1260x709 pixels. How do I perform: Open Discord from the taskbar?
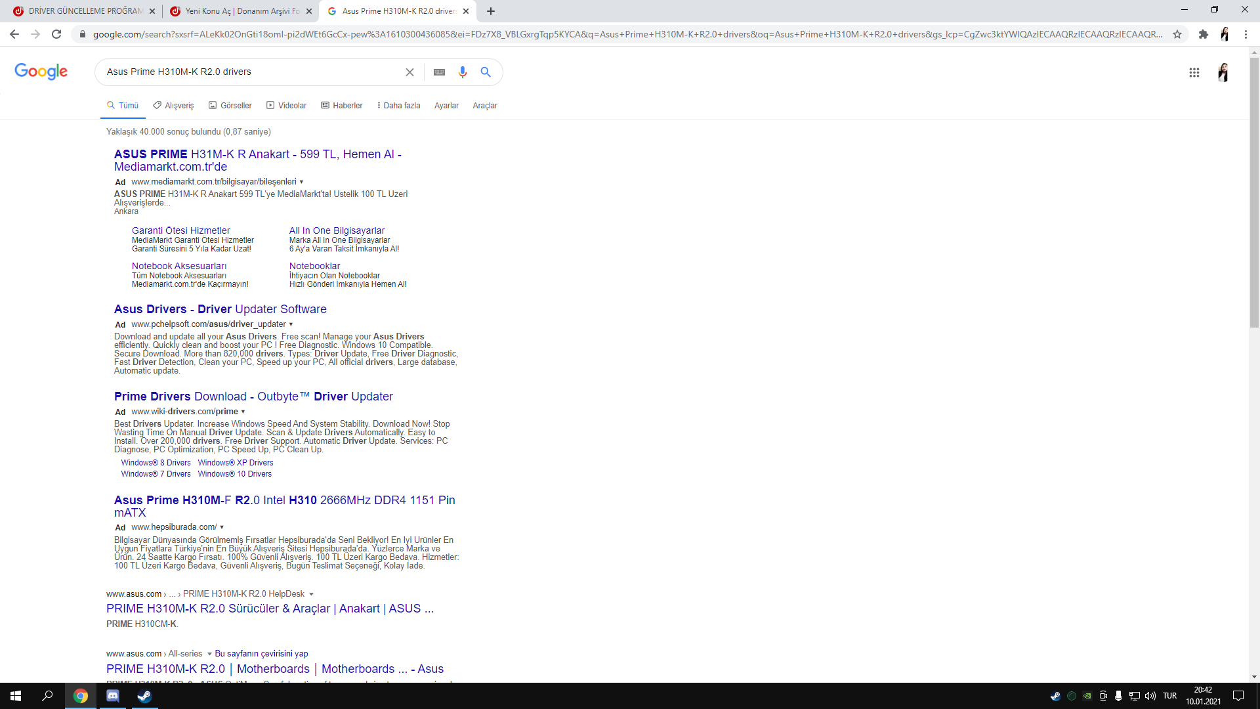[x=113, y=696]
